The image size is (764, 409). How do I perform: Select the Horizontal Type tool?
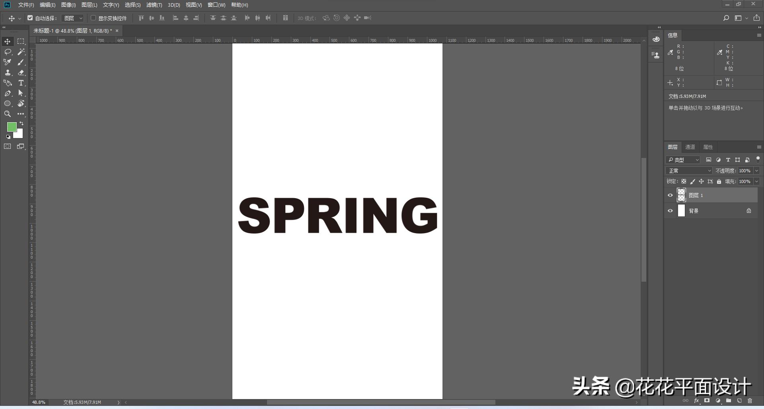pyautogui.click(x=21, y=83)
